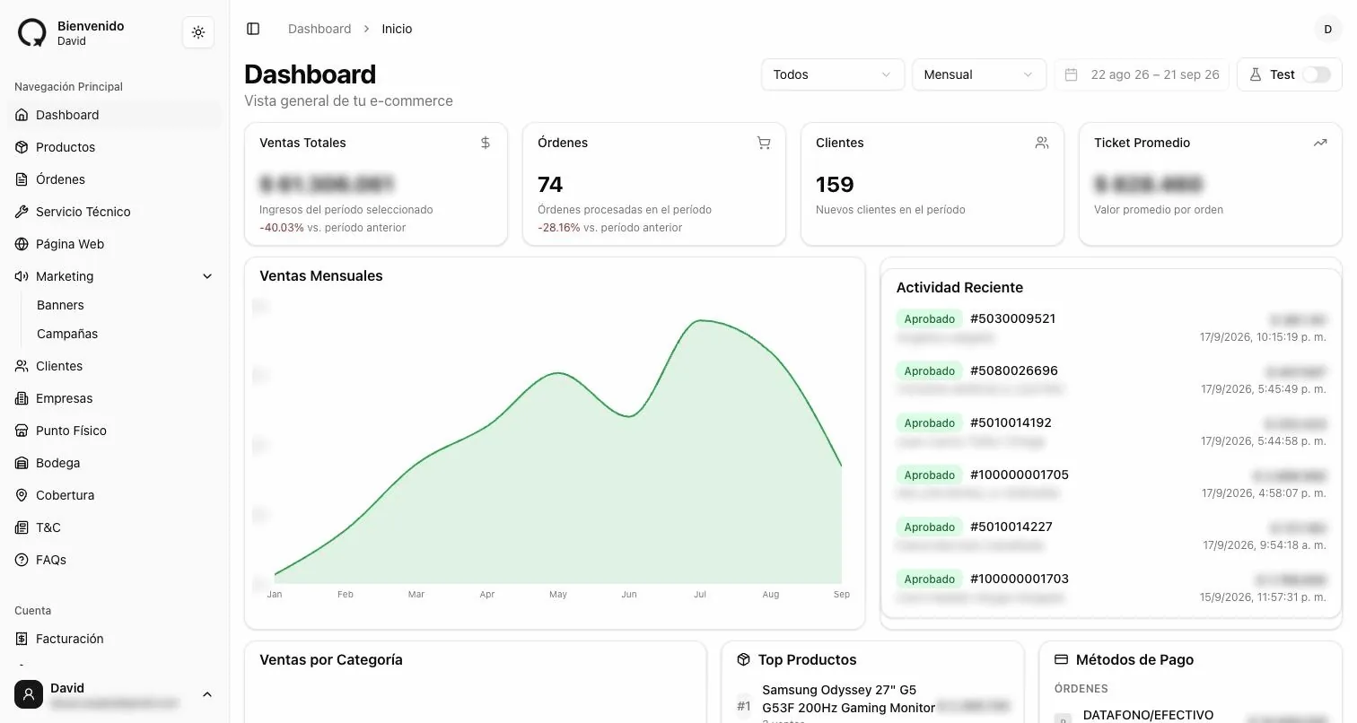Screen dimensions: 1357x723
Task: Click order number #100000001703
Action: pos(1020,579)
